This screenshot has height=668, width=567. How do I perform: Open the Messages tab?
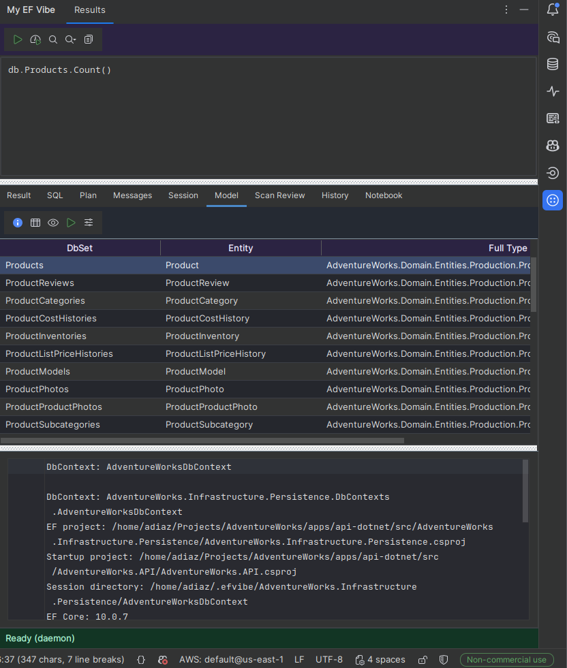click(133, 195)
